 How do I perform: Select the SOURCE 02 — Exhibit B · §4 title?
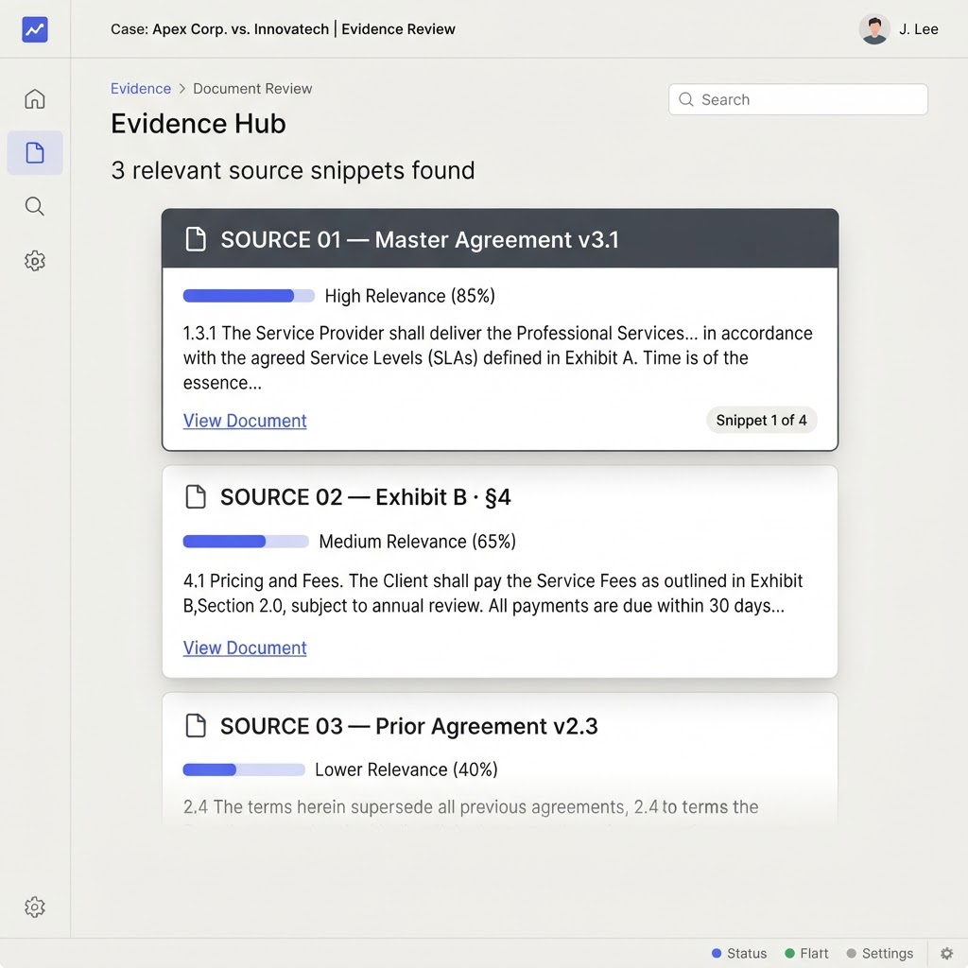point(366,497)
